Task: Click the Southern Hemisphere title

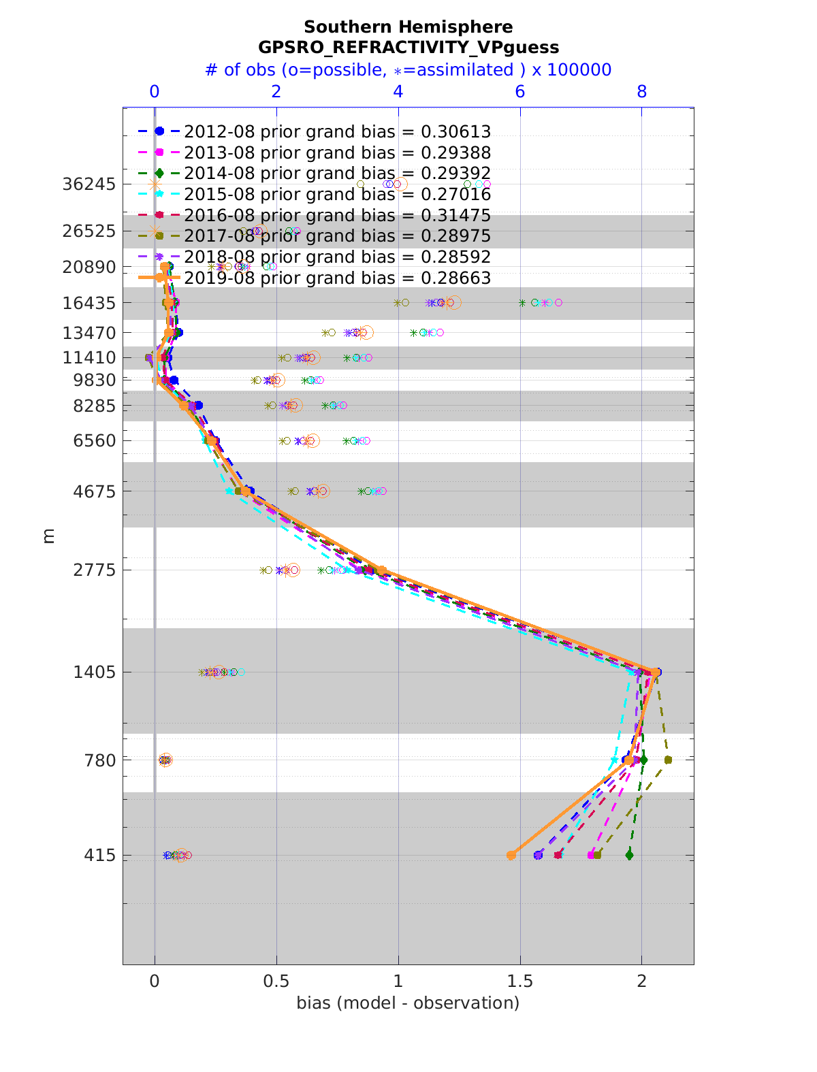Action: pyautogui.click(x=408, y=27)
